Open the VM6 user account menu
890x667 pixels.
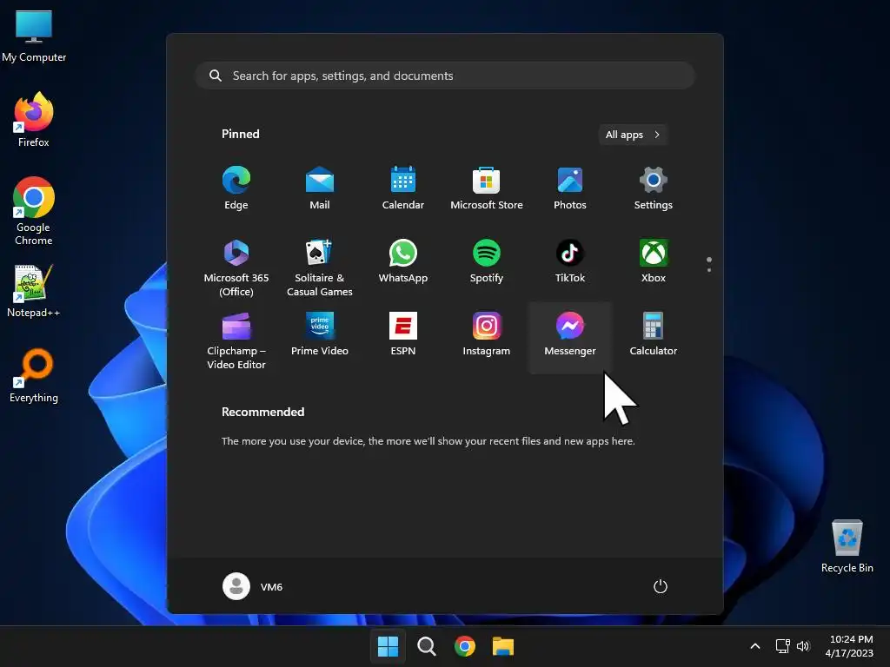coord(253,586)
